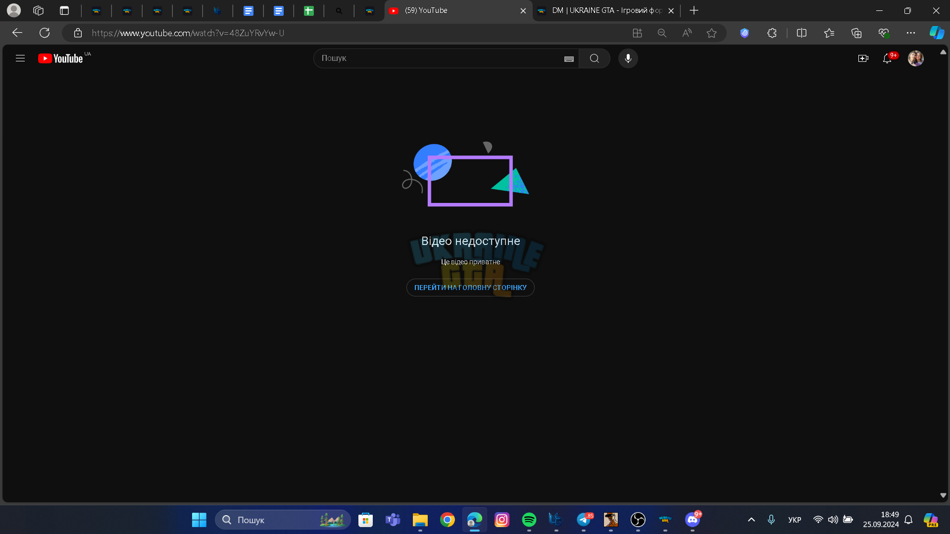Open File Explorer from taskbar
The width and height of the screenshot is (950, 534).
pyautogui.click(x=420, y=520)
